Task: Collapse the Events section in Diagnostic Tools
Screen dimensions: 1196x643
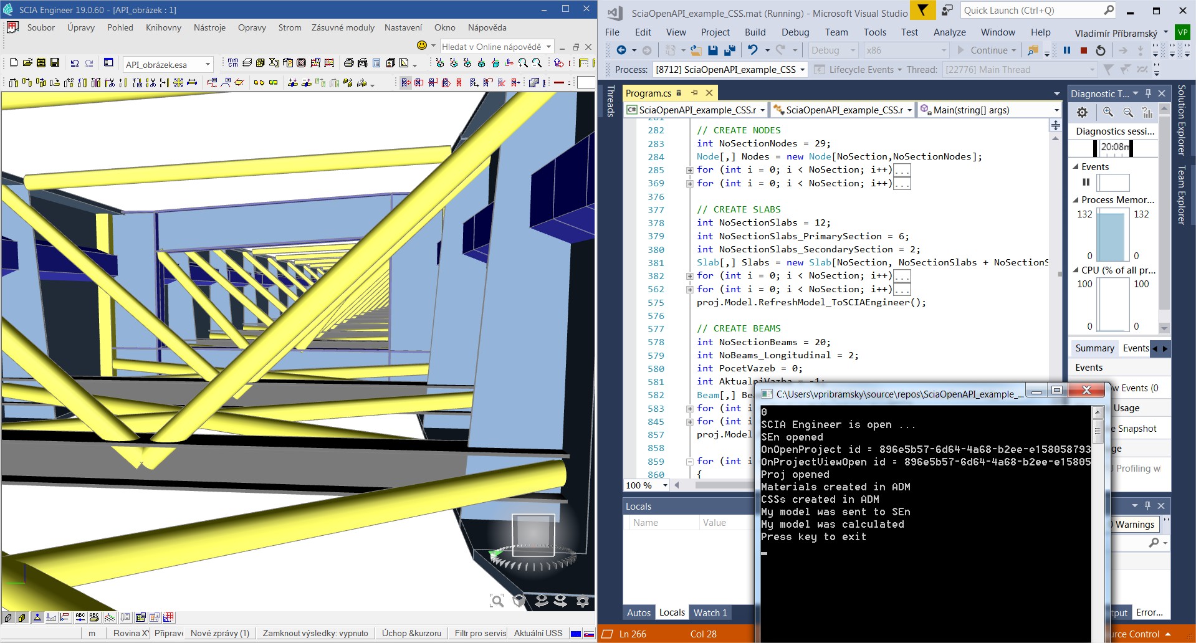Action: pyautogui.click(x=1076, y=167)
